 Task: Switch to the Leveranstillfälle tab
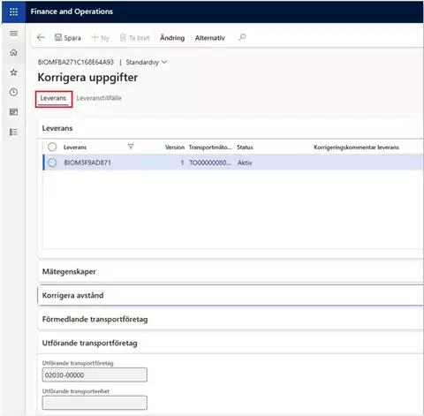99,98
